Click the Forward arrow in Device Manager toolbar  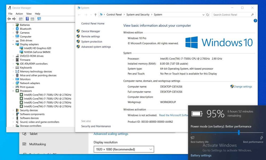pos(14,19)
